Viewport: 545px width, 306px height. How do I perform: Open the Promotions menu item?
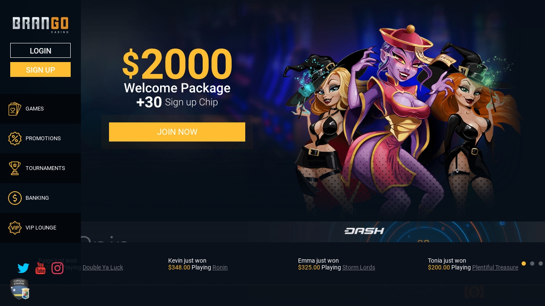[x=40, y=139]
